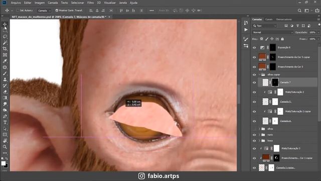Image resolution: width=321 pixels, height=181 pixels.
Task: Show the hidden olhos group
Action: click(x=254, y=129)
